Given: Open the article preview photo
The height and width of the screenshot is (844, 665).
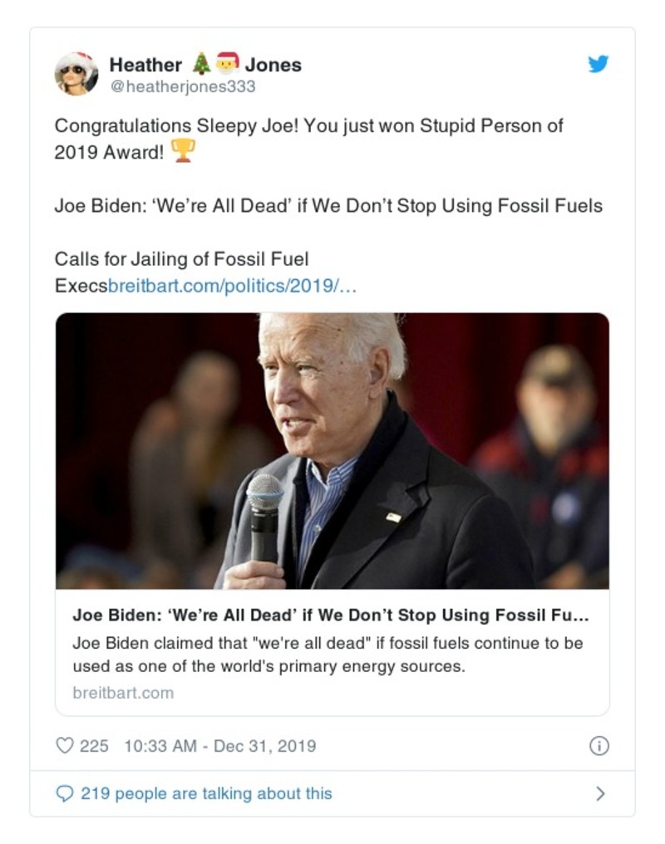Looking at the screenshot, I should point(332,451).
